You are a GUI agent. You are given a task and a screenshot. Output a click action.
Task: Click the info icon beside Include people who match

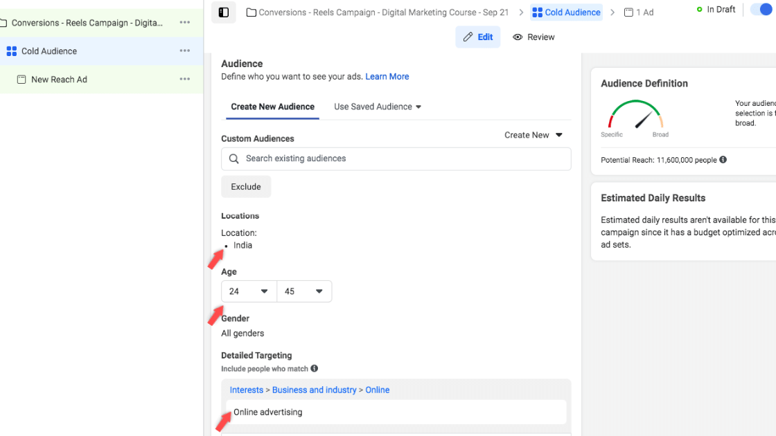tap(314, 368)
